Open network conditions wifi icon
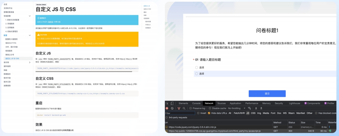339x136 pixels. (249, 108)
